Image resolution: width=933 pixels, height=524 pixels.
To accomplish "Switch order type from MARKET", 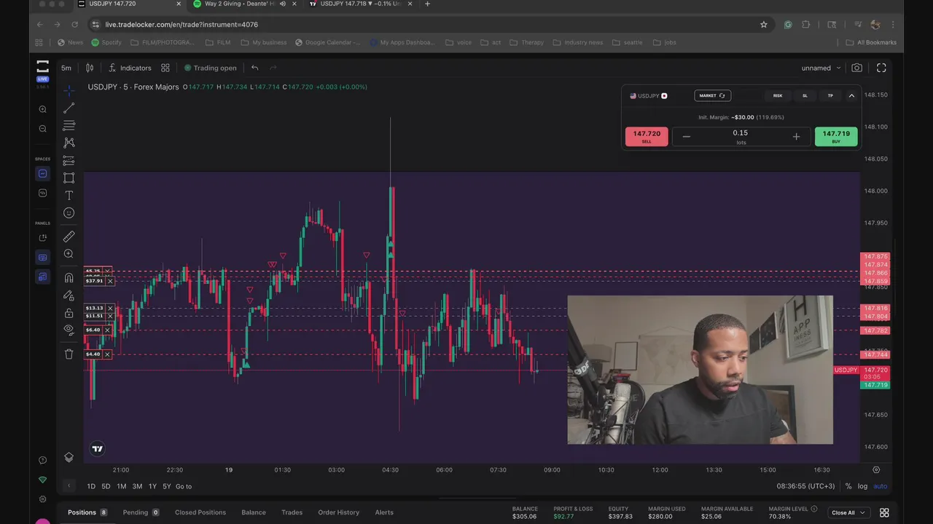I will [712, 95].
